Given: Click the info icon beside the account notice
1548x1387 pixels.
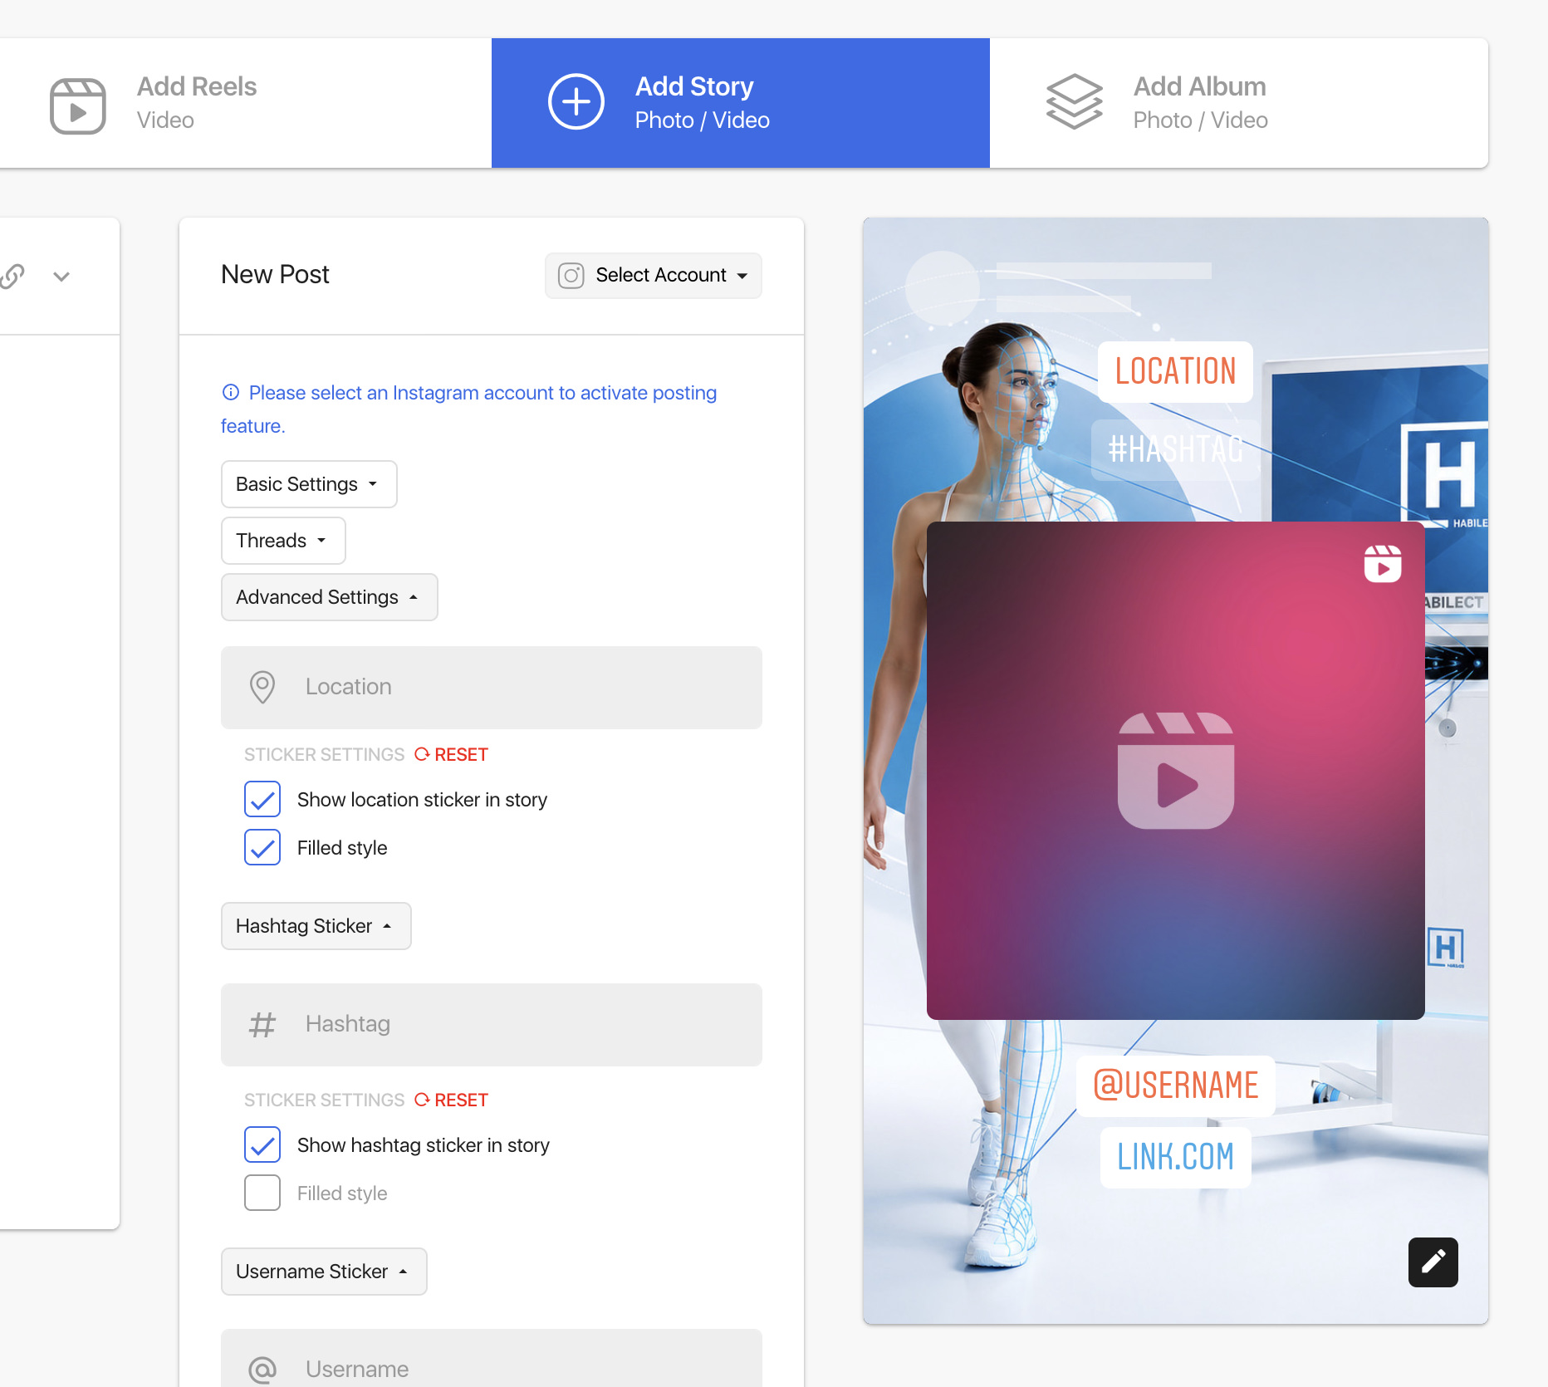Looking at the screenshot, I should [231, 392].
